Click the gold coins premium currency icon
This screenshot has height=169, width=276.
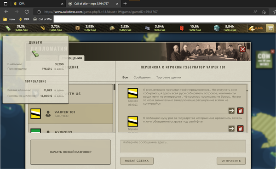[251, 28]
